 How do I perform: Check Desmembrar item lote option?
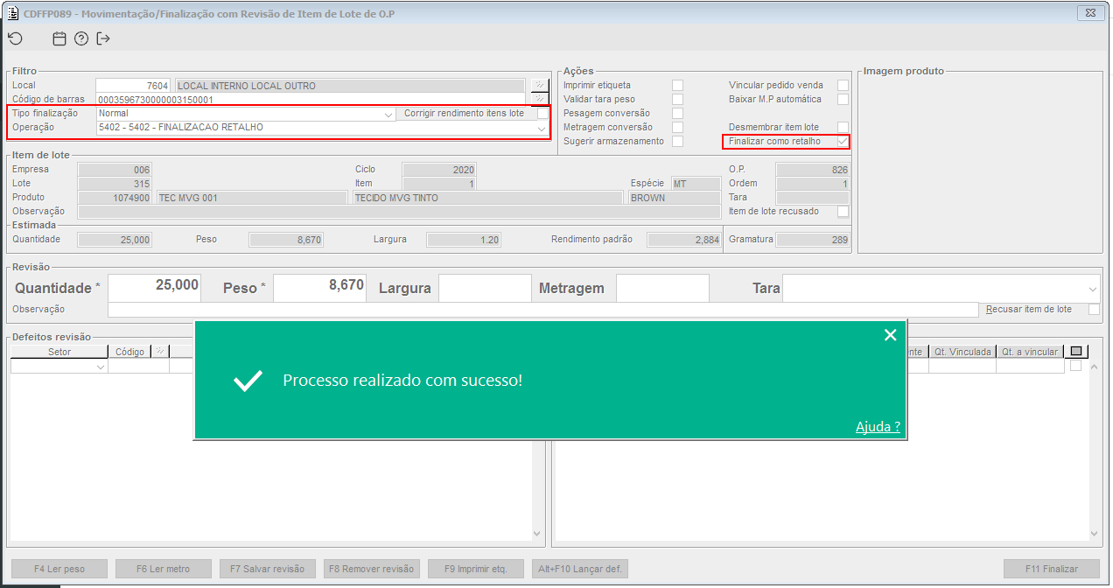pyautogui.click(x=843, y=127)
